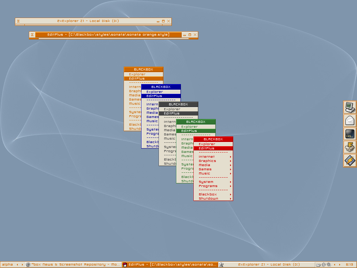Click the third system tray icon
This screenshot has width=357, height=268.
click(328, 265)
